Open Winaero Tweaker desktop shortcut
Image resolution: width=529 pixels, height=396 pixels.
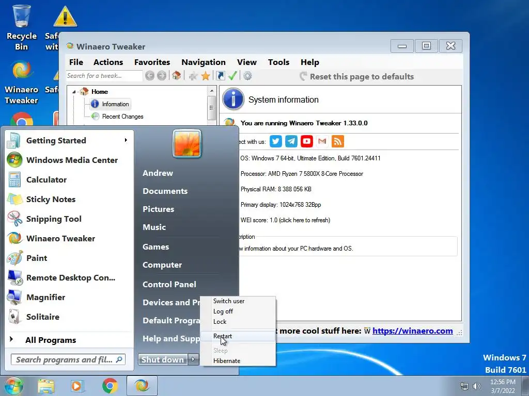click(x=21, y=82)
